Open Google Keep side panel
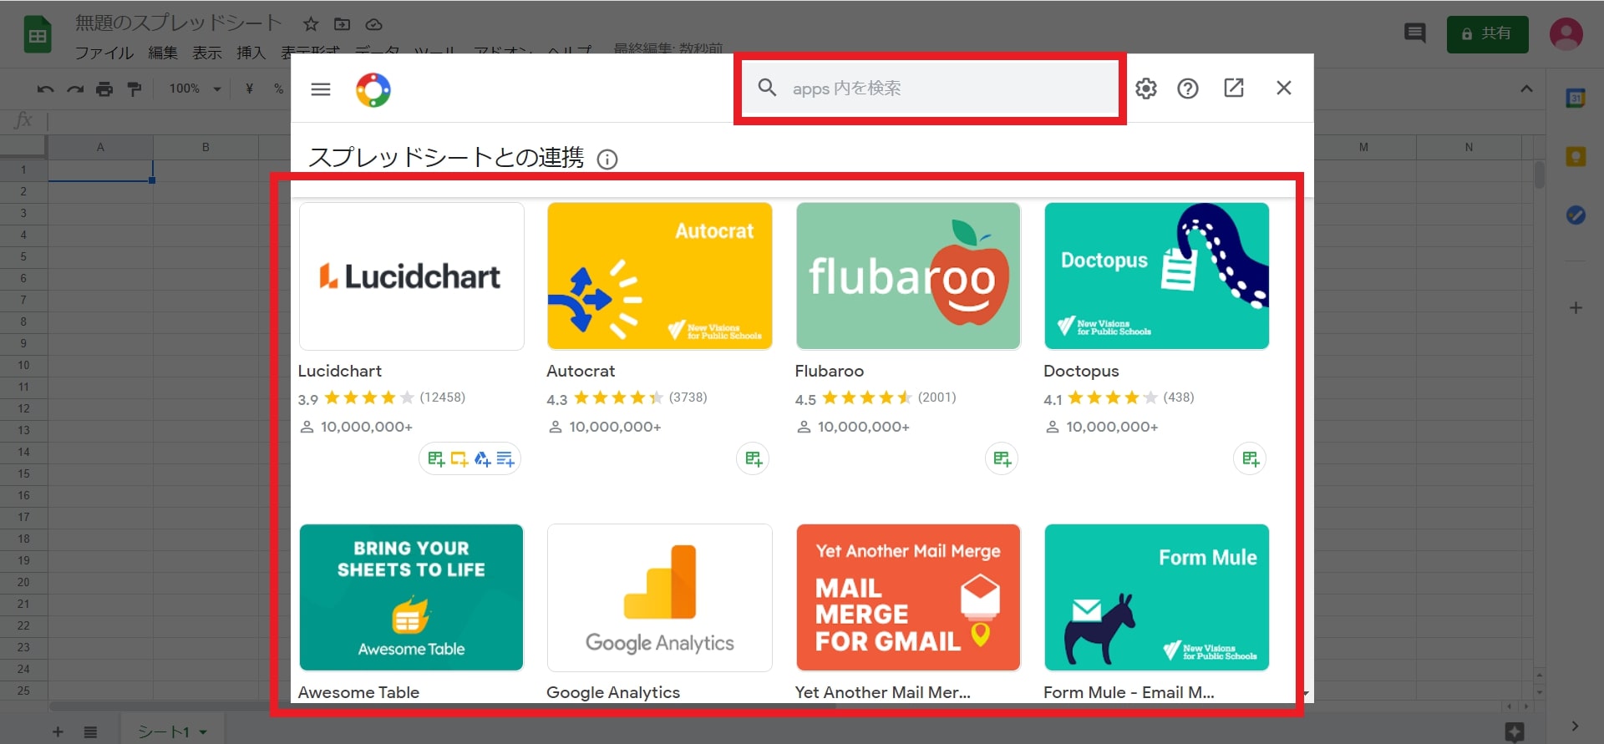Screen dimensions: 1604x744 coord(1576,156)
